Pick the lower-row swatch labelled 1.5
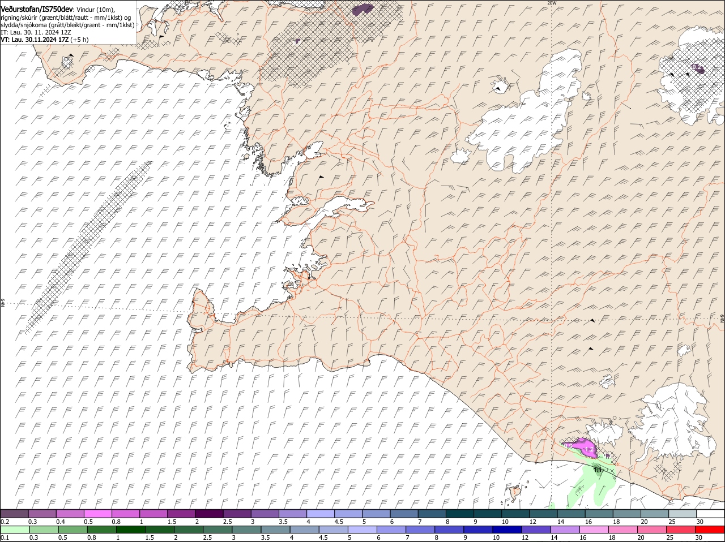The image size is (725, 542). tap(159, 530)
